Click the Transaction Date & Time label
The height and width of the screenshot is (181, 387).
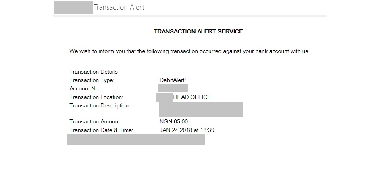(101, 130)
